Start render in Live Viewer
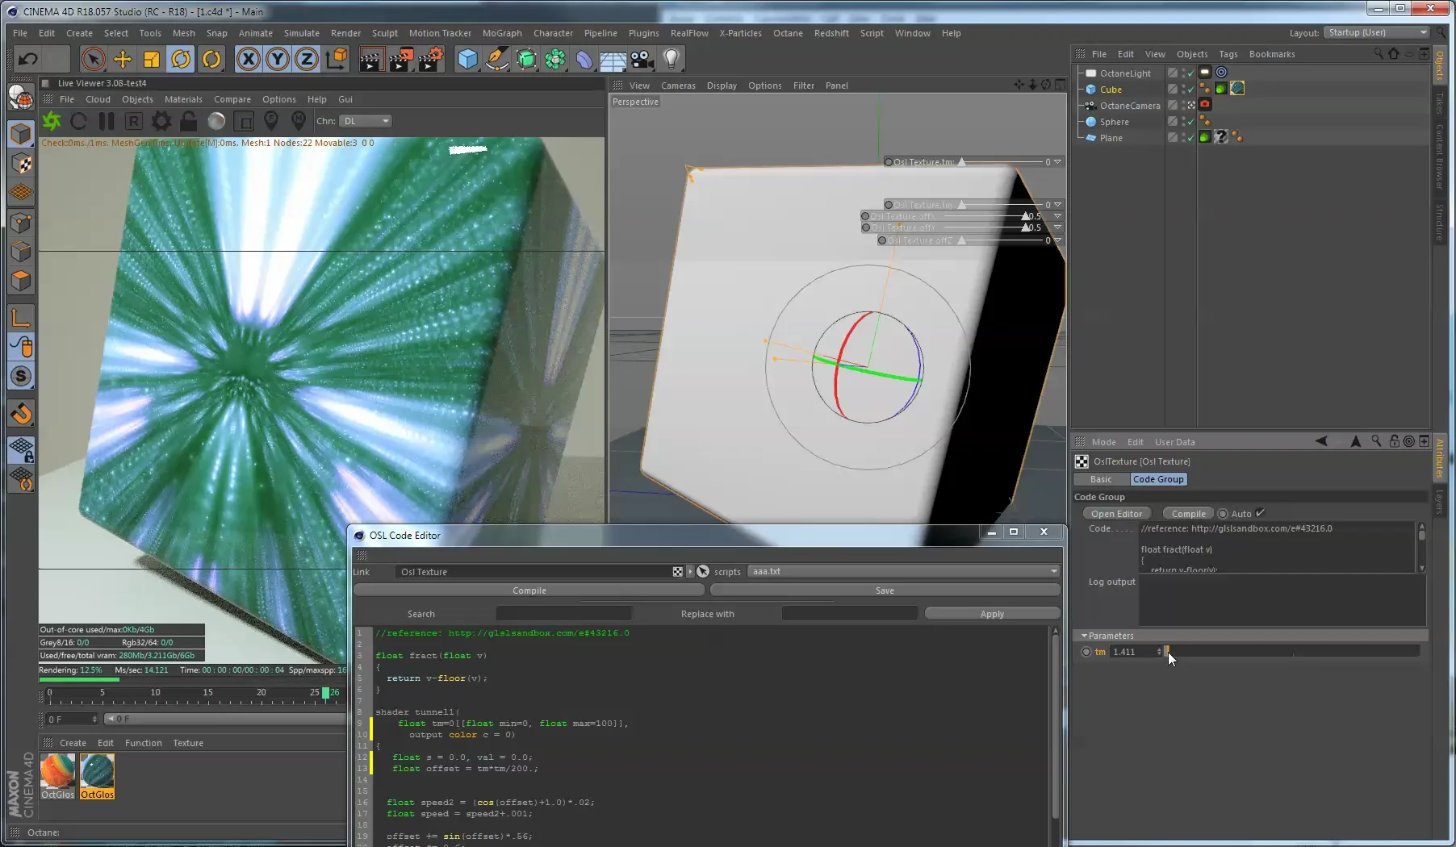 (52, 121)
